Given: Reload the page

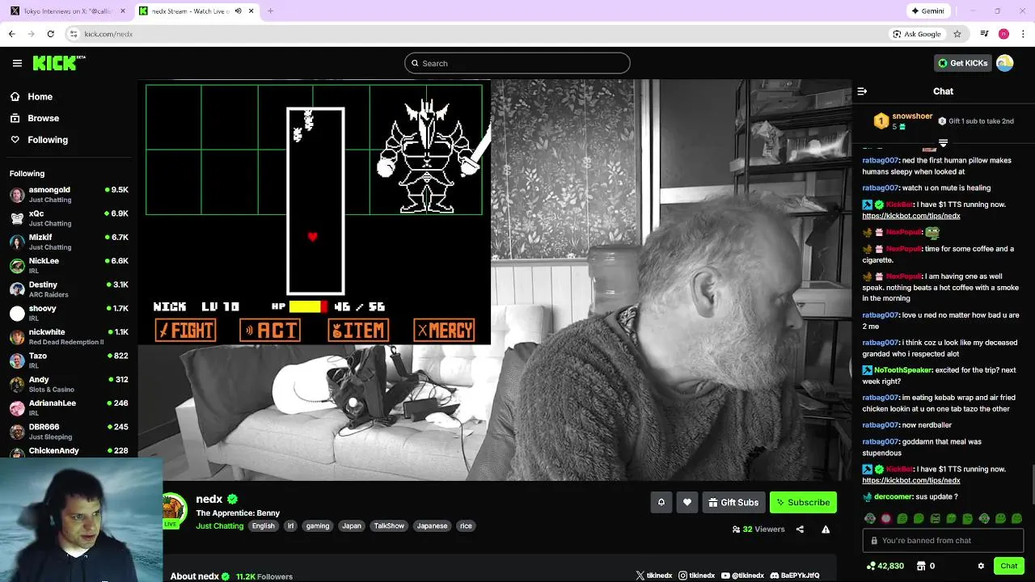Looking at the screenshot, I should pos(50,34).
